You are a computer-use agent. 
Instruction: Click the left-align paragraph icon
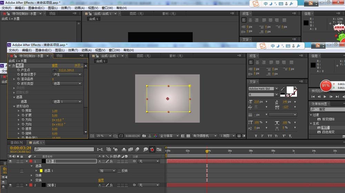[251, 63]
